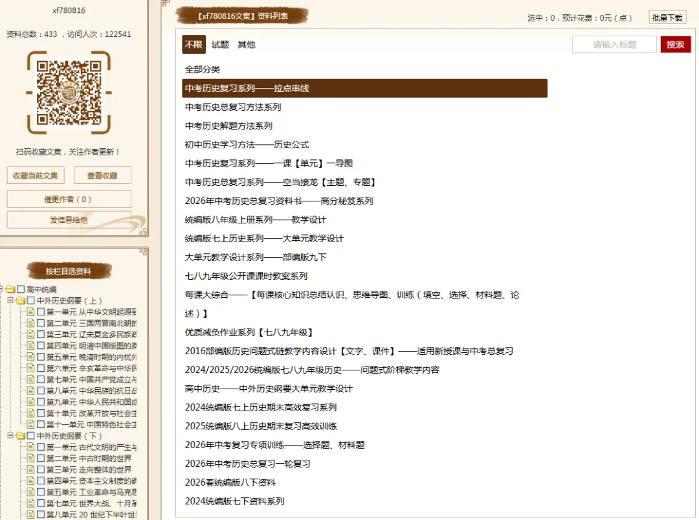Click the 搜索 button
The height and width of the screenshot is (520, 699).
(675, 45)
